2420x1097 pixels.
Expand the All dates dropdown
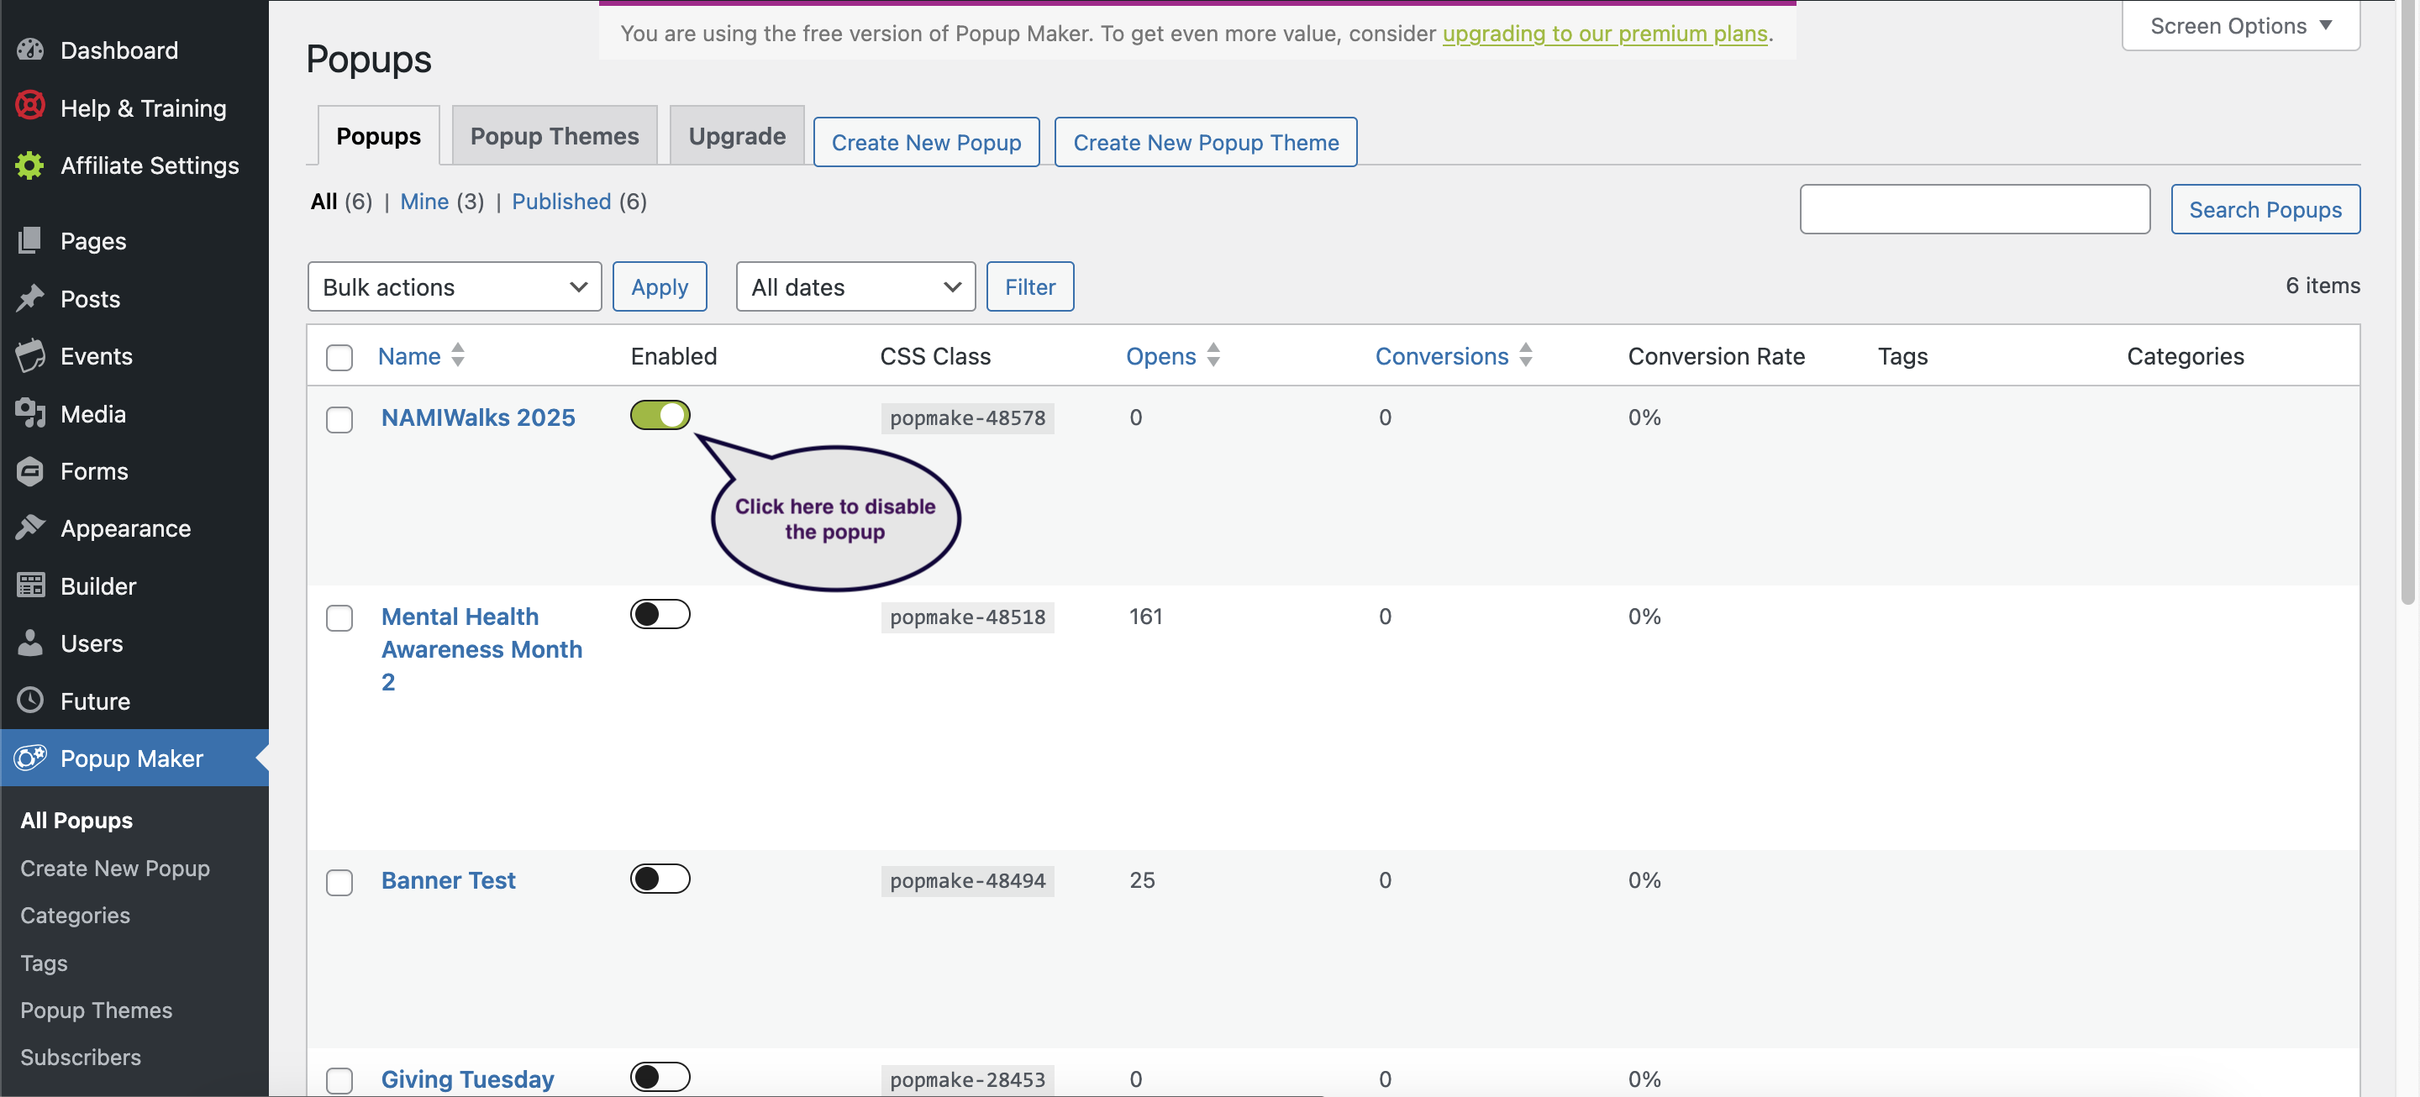pos(855,287)
